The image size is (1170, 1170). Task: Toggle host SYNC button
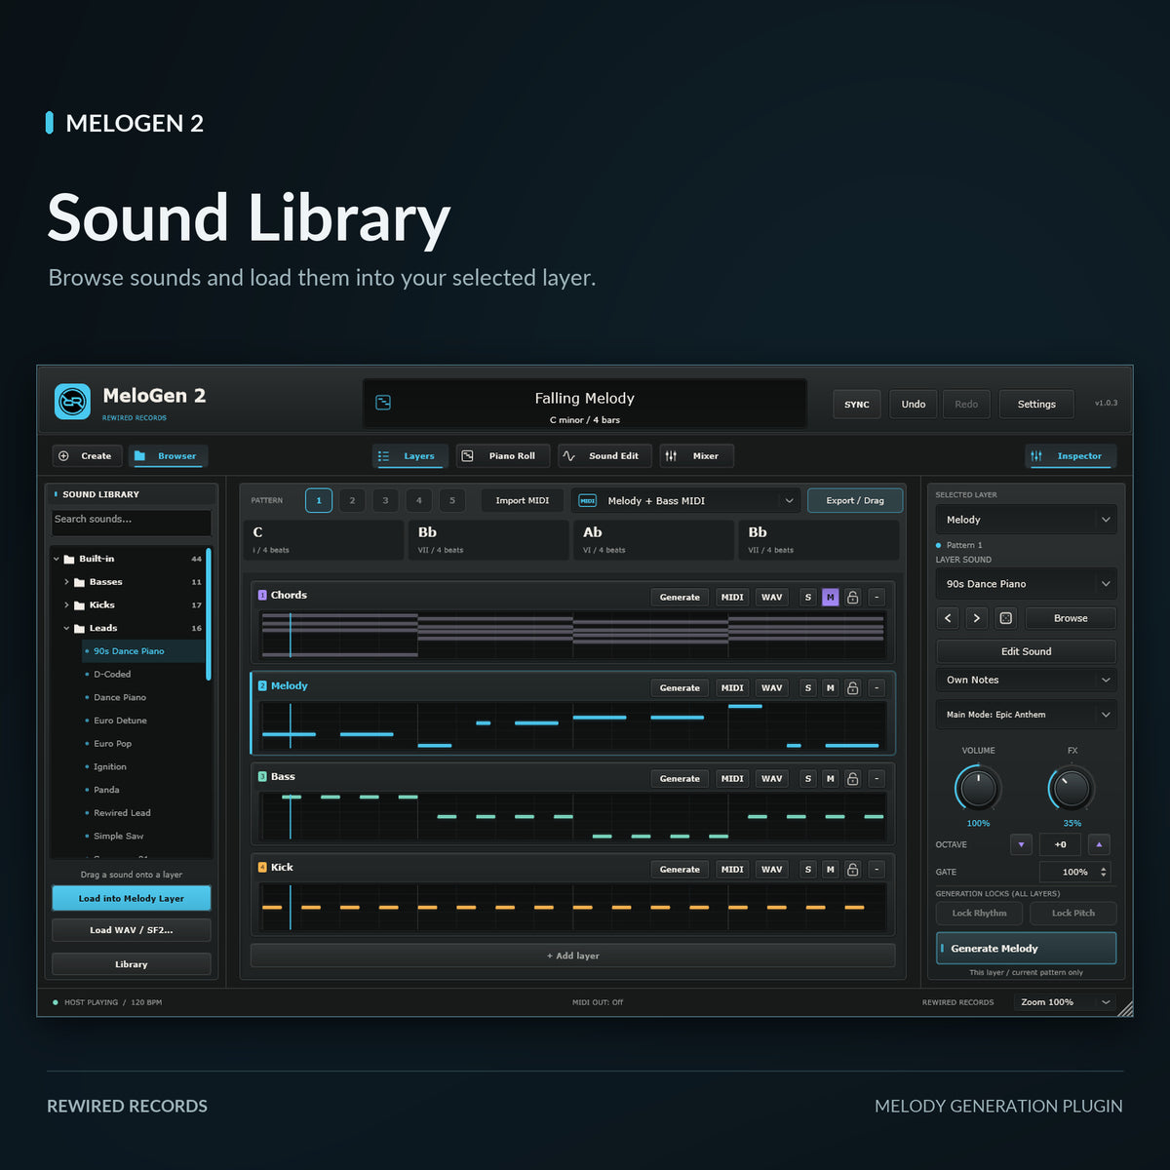coord(857,404)
